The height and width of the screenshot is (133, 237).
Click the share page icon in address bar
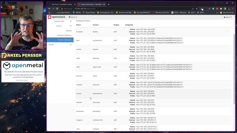point(193,9)
